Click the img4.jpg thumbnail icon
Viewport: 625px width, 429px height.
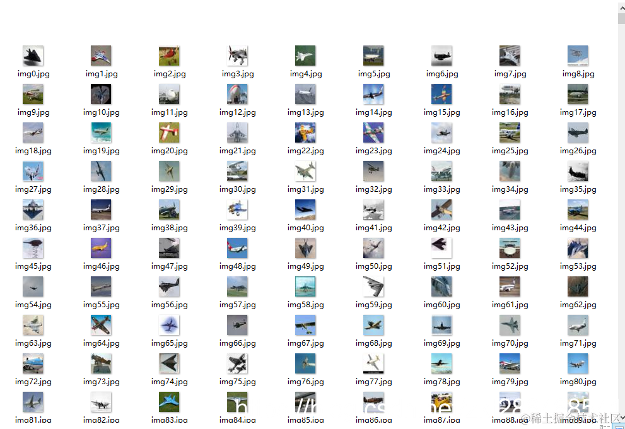(x=306, y=56)
